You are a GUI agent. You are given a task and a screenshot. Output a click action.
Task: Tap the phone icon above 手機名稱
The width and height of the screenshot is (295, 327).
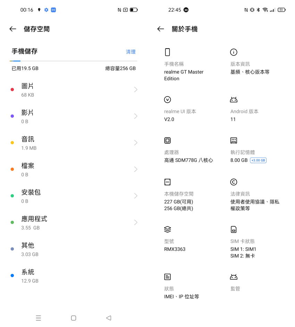[x=167, y=52]
